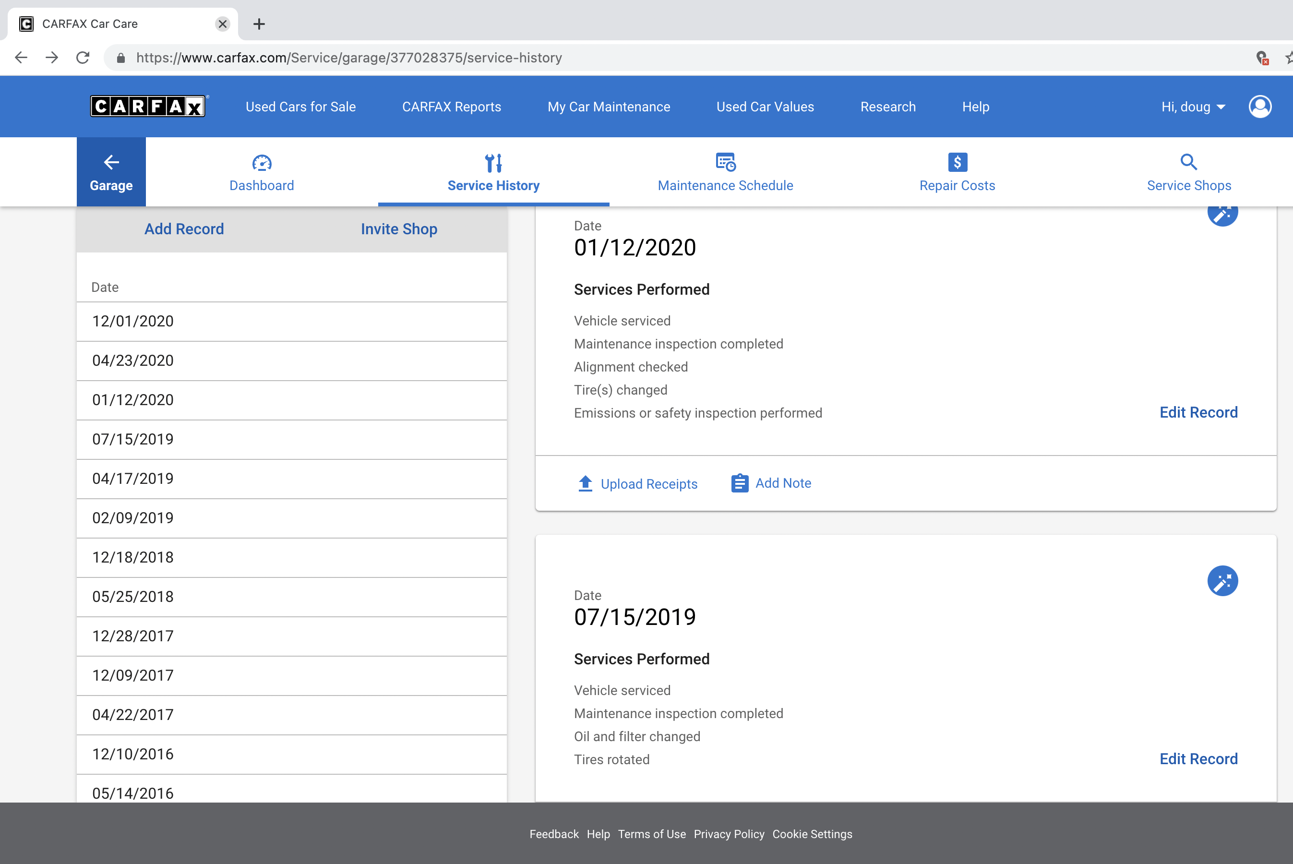Click the CARFAX logo

148,106
